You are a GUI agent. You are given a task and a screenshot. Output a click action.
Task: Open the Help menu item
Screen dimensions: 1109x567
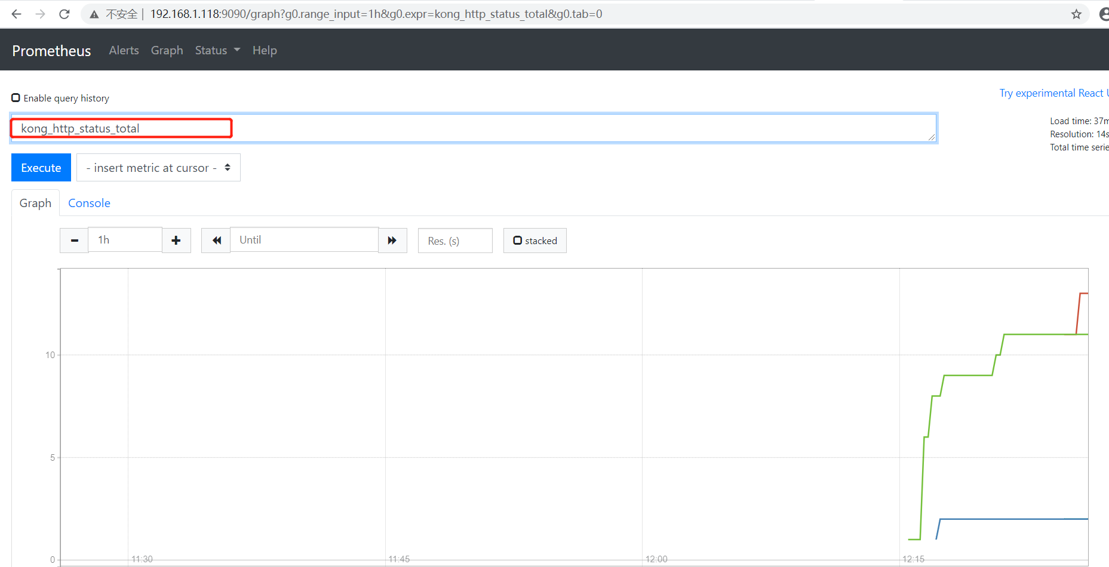click(x=265, y=50)
